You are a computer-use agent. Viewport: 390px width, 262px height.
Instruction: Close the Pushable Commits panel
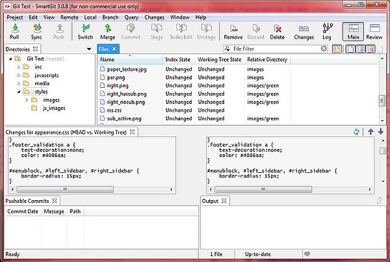click(55, 200)
